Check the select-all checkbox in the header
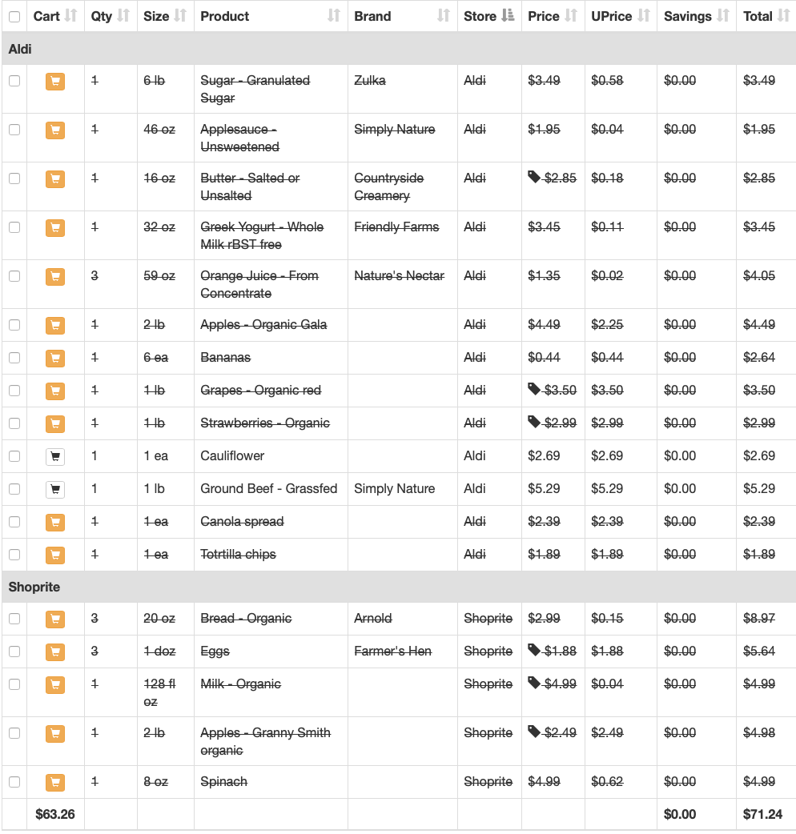 14,14
